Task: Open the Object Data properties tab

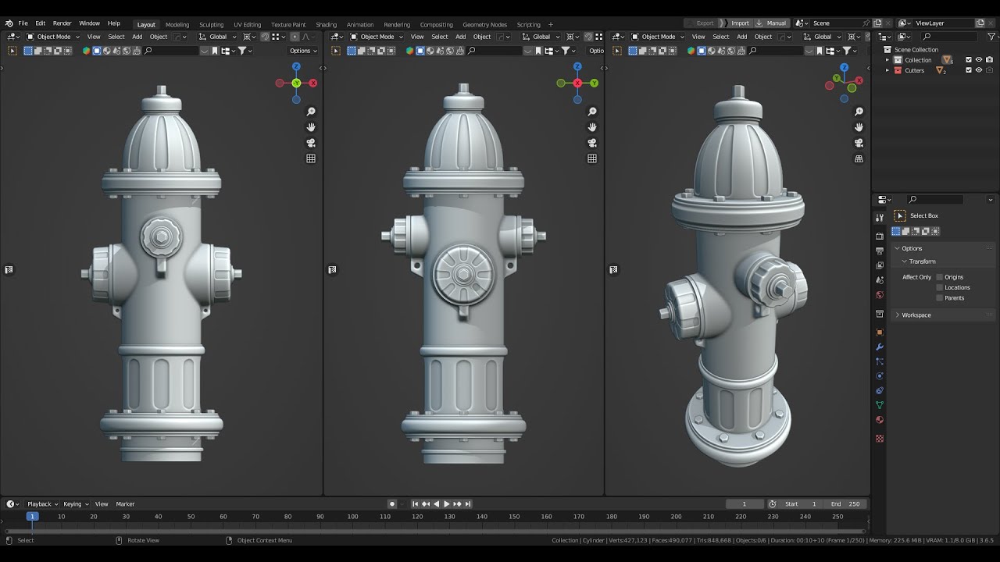Action: coord(880,405)
